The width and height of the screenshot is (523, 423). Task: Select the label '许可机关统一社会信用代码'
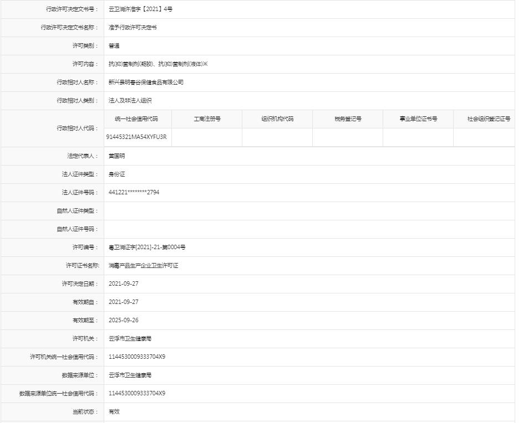point(64,357)
